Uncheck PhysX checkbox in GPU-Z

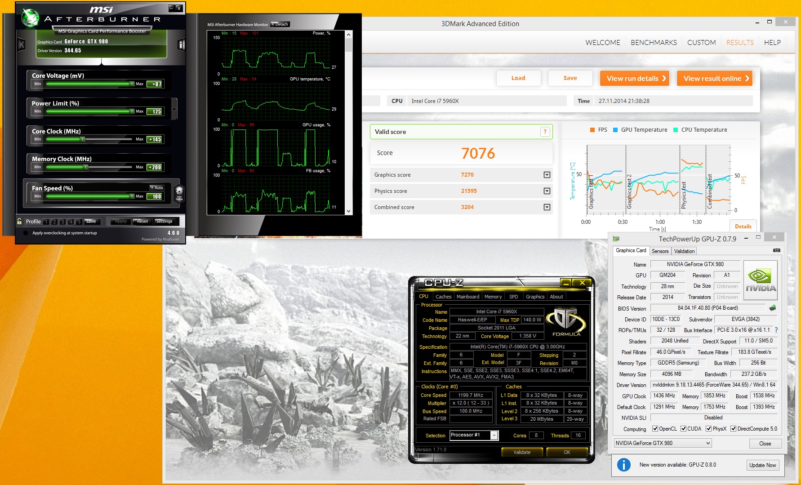tap(708, 429)
